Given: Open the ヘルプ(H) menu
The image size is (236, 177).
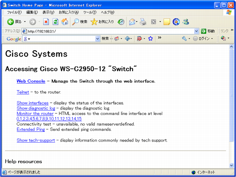Looking at the screenshot, I should [108, 12].
